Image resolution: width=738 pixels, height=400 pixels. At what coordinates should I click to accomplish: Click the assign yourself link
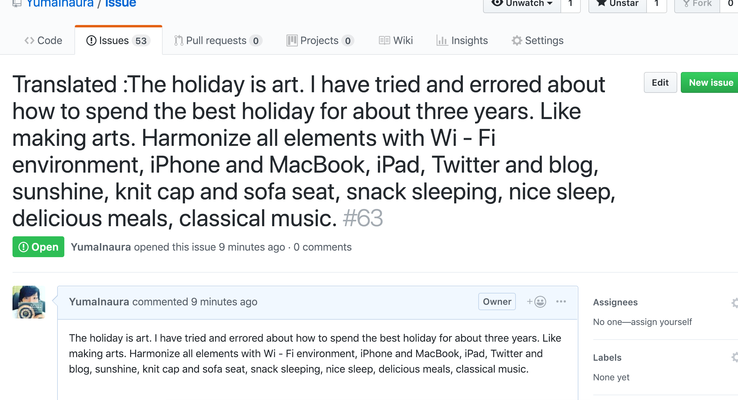point(661,322)
